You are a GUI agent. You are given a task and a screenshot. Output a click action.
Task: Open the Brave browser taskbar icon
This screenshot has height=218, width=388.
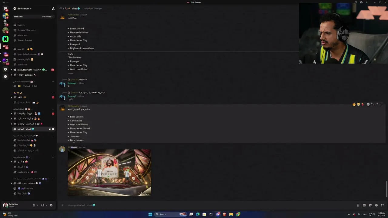pyautogui.click(x=224, y=214)
